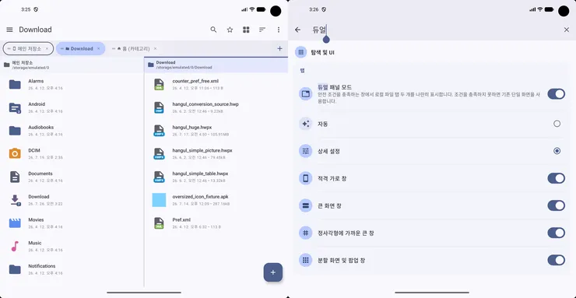Close the Download tab

click(x=98, y=48)
